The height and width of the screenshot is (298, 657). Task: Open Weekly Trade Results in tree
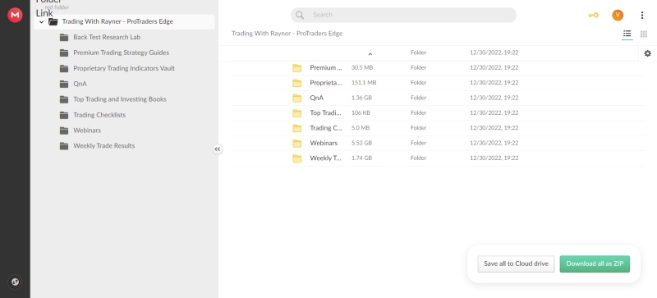(104, 146)
